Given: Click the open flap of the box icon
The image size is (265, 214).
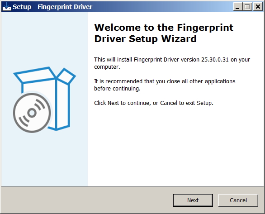Looking at the screenshot, I should click(66, 76).
